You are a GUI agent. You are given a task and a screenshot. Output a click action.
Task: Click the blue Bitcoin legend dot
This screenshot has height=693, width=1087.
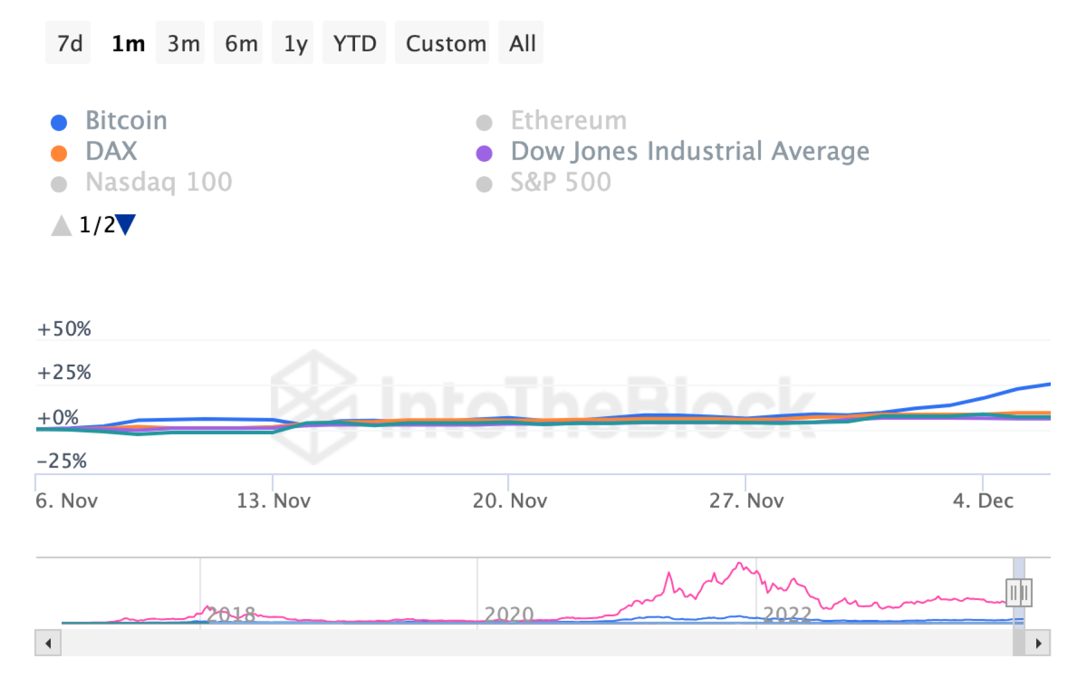pos(59,123)
